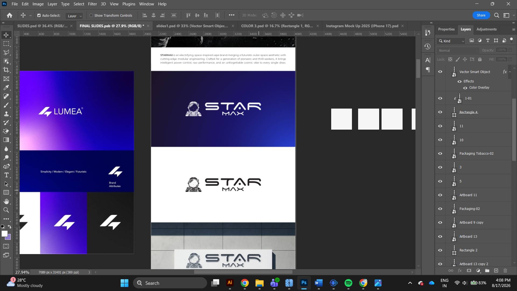Select the Horizontal Type tool

6,175
